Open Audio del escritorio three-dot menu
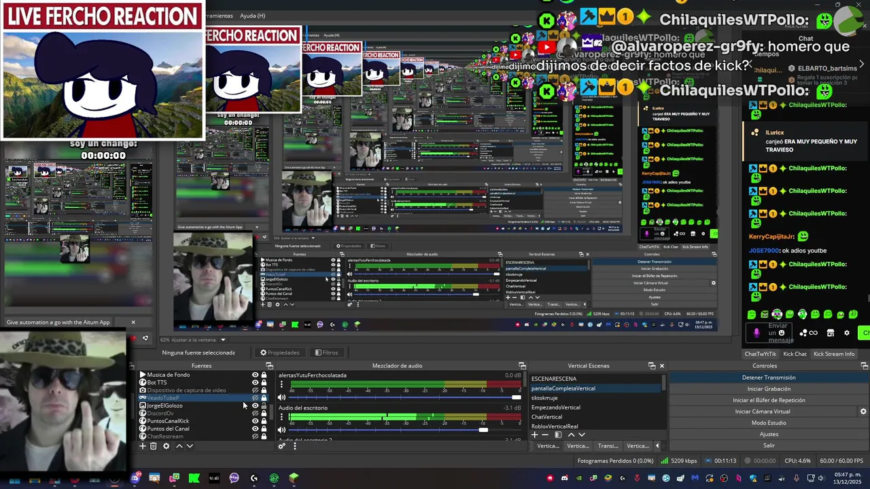The width and height of the screenshot is (870, 489). point(281,418)
